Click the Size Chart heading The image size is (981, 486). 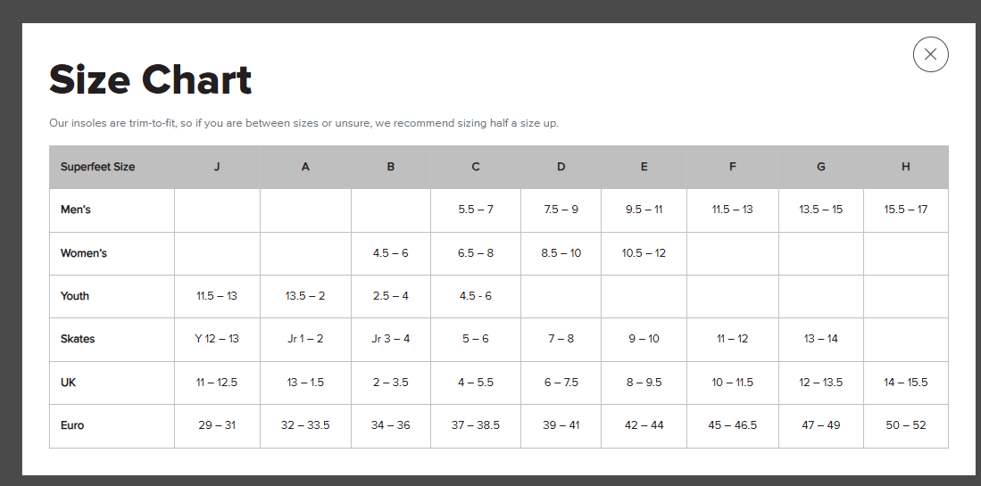tap(150, 80)
